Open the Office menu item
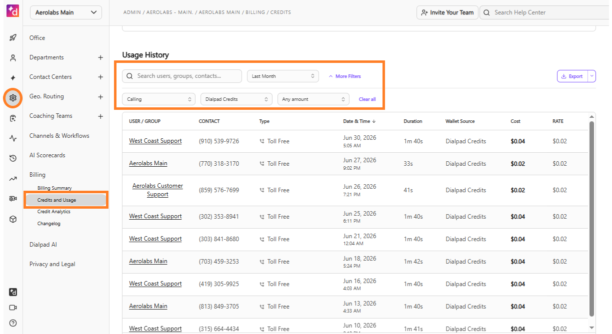Screen dimensions: 612x334 coord(37,38)
